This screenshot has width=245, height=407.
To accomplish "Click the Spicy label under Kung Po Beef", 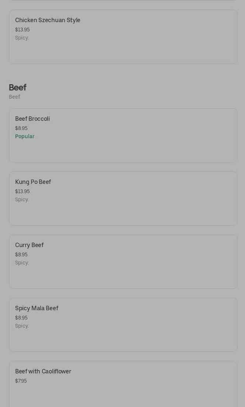I will [22, 199].
